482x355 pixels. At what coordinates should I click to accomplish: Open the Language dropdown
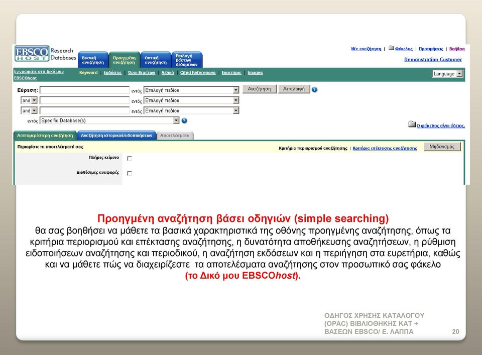447,74
